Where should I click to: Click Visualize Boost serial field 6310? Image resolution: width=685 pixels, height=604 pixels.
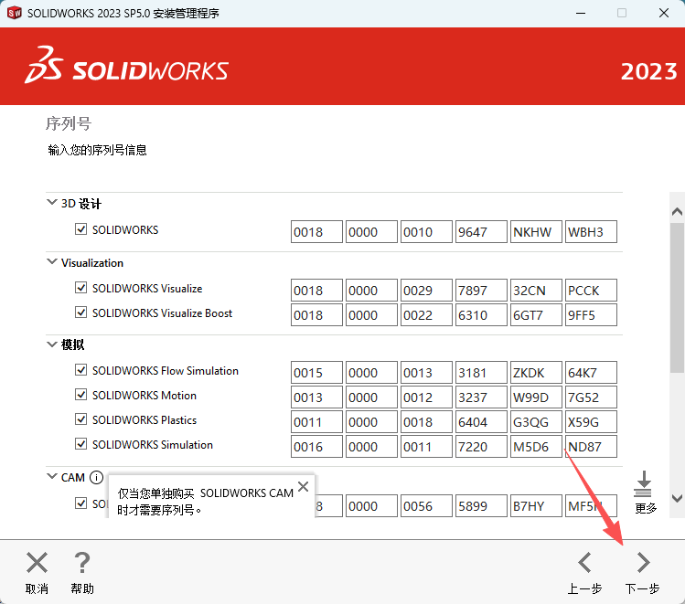pos(481,315)
